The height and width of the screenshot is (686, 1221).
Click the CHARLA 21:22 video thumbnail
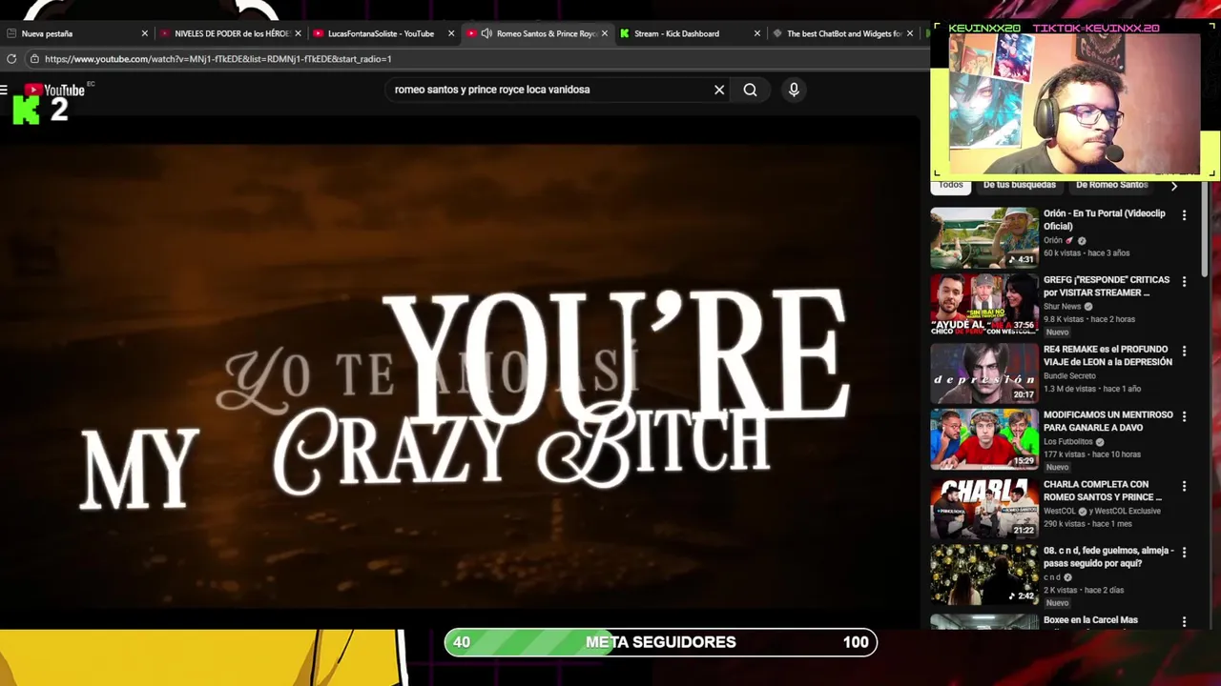(x=984, y=509)
